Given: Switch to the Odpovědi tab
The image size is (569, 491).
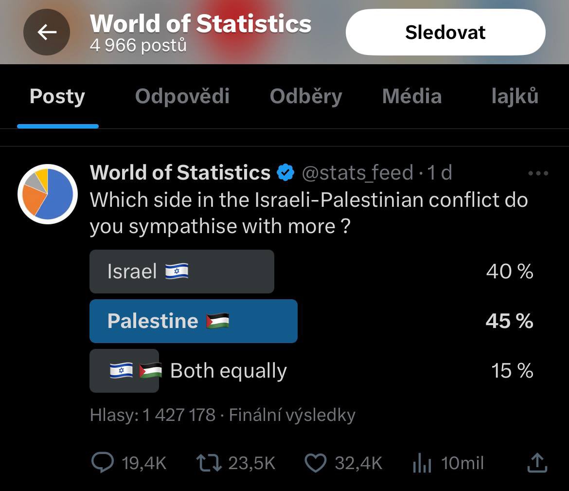Looking at the screenshot, I should [x=182, y=96].
